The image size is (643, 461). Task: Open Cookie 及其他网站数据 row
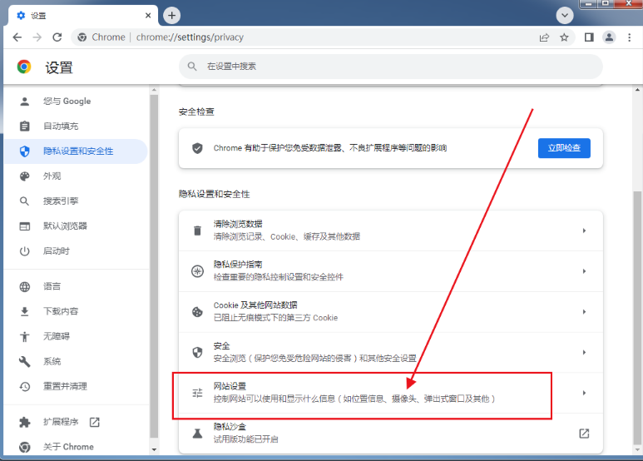(x=390, y=312)
